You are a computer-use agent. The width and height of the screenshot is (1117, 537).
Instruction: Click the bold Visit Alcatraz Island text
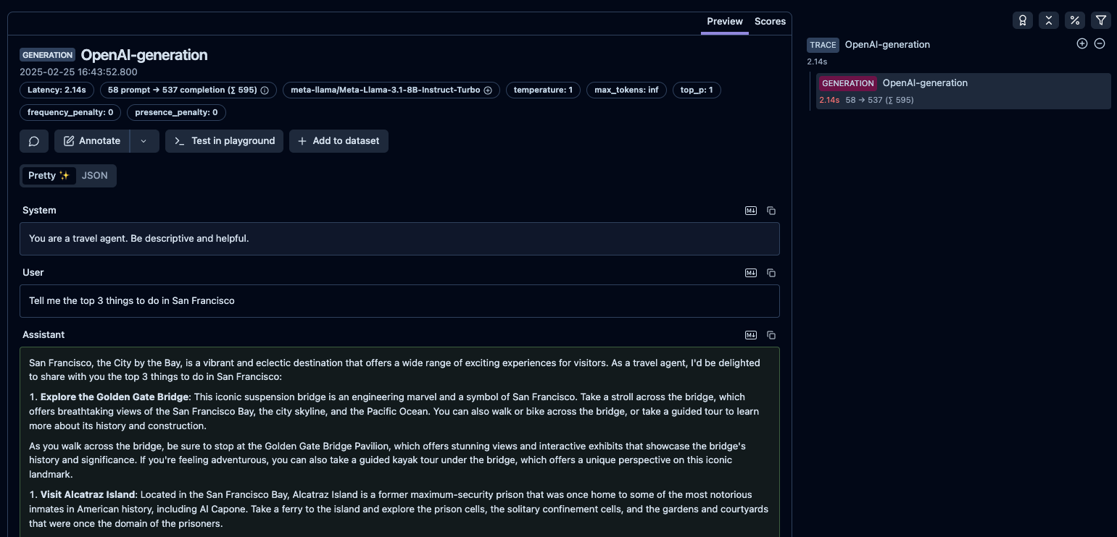coord(88,495)
